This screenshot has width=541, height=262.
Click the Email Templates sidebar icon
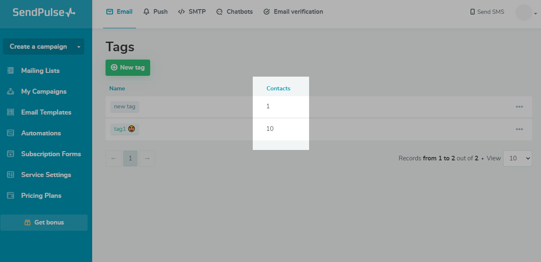[x=10, y=112]
